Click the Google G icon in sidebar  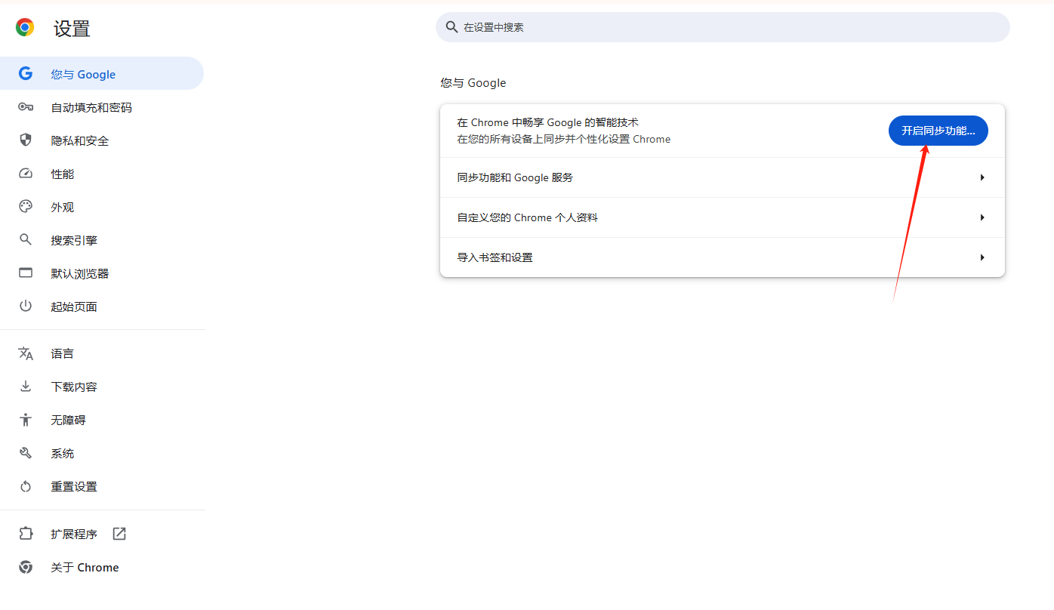click(x=26, y=73)
